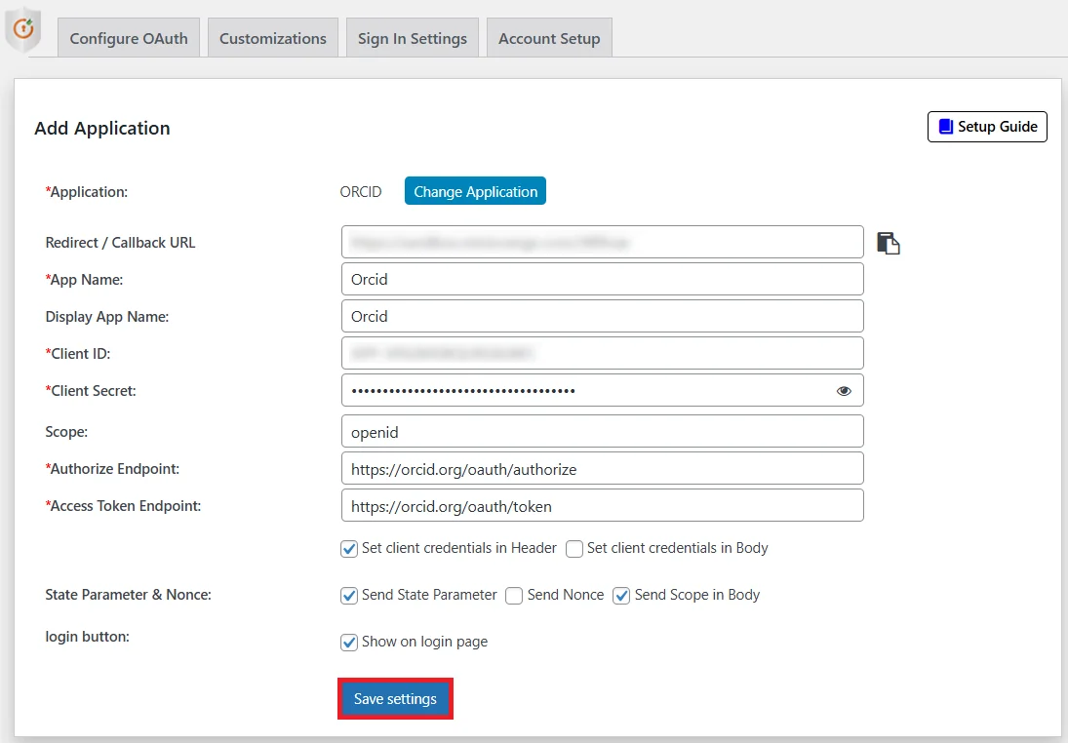Select the Authorize Endpoint text field

[x=602, y=468]
